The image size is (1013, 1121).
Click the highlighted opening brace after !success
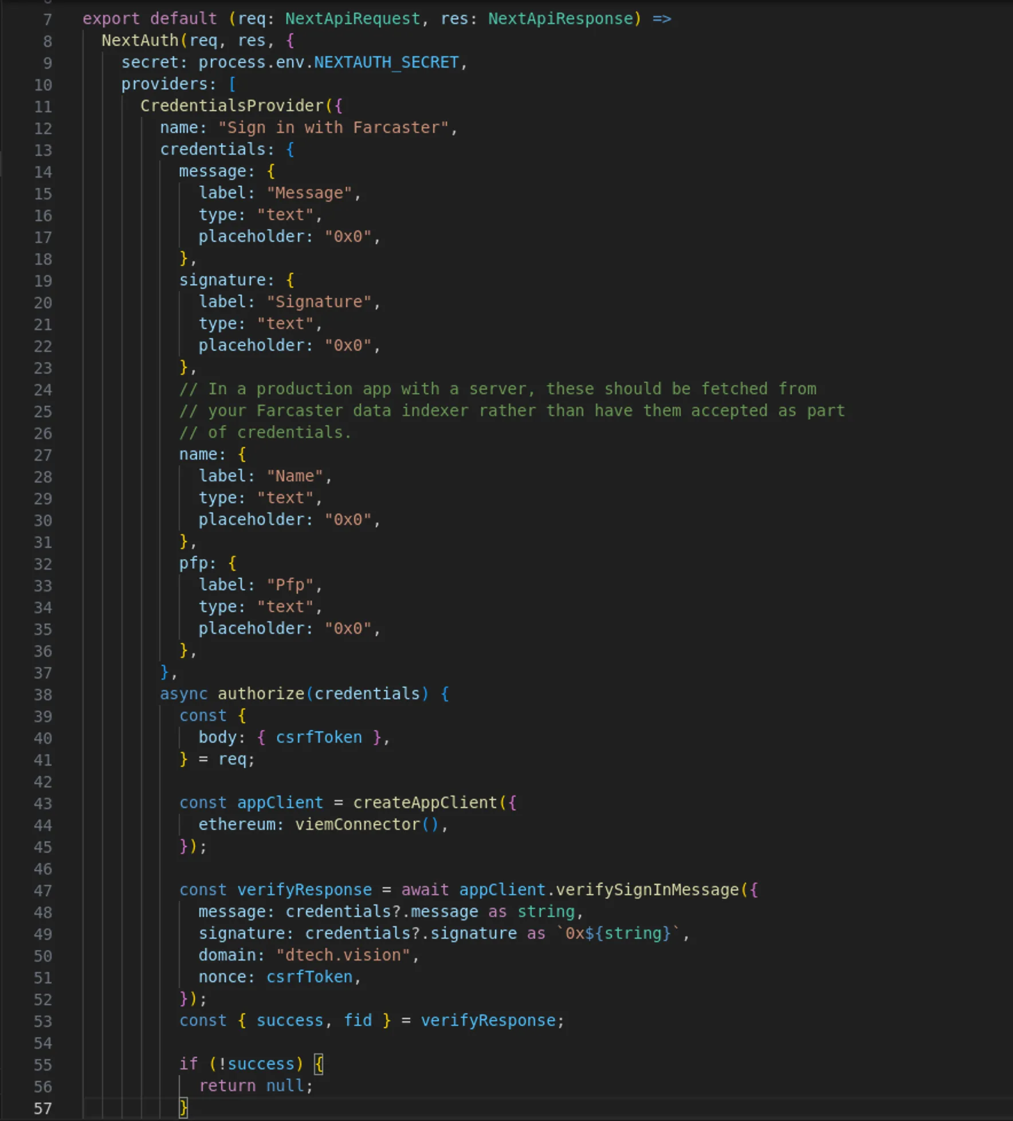coord(319,1064)
